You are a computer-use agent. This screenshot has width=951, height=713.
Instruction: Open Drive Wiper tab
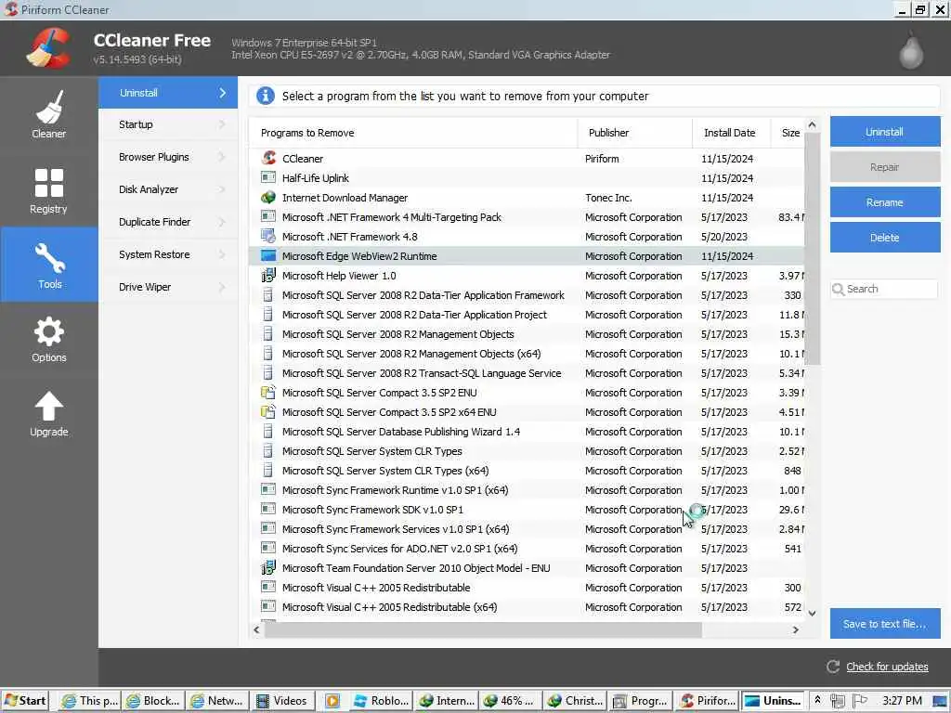click(x=168, y=287)
